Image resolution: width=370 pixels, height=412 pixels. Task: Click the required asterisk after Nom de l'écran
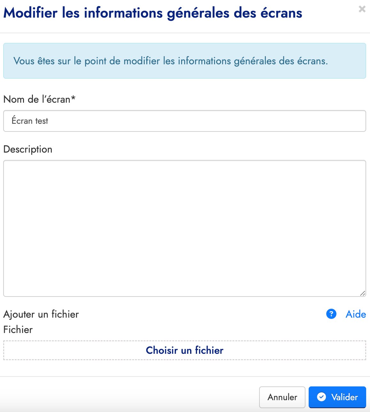pos(73,99)
